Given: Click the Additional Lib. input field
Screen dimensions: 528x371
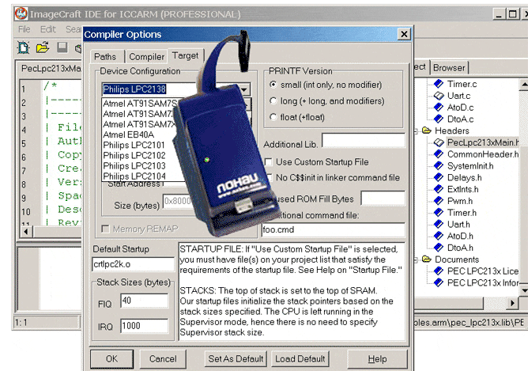Looking at the screenshot, I should [364, 141].
